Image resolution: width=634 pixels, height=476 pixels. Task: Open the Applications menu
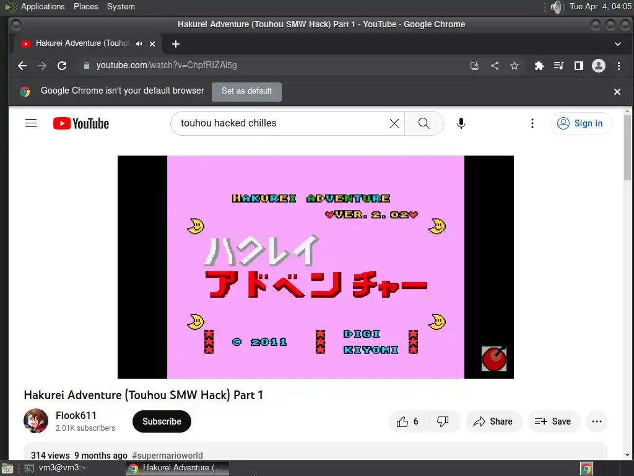43,6
